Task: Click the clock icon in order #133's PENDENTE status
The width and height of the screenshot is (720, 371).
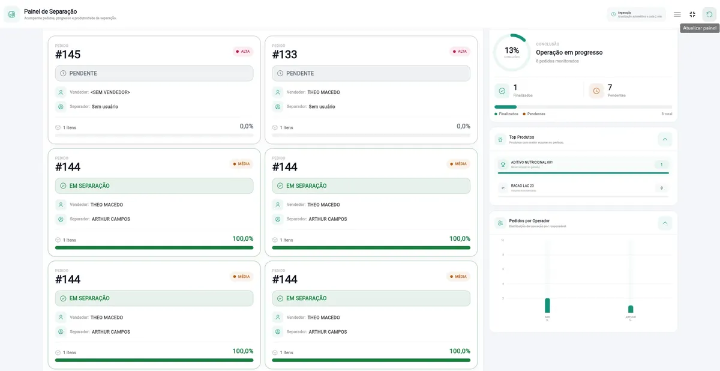Action: (x=280, y=73)
